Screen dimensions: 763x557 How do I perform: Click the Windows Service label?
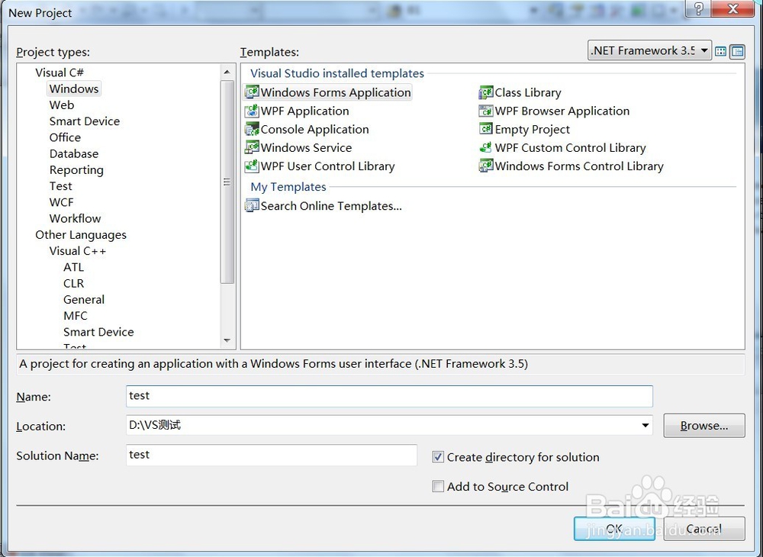point(306,147)
